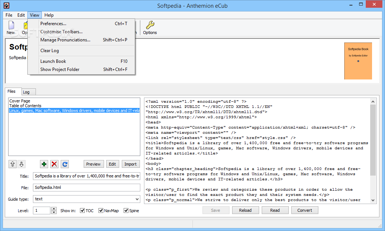
Task: Select Launch Book menu entry
Action: point(81,61)
